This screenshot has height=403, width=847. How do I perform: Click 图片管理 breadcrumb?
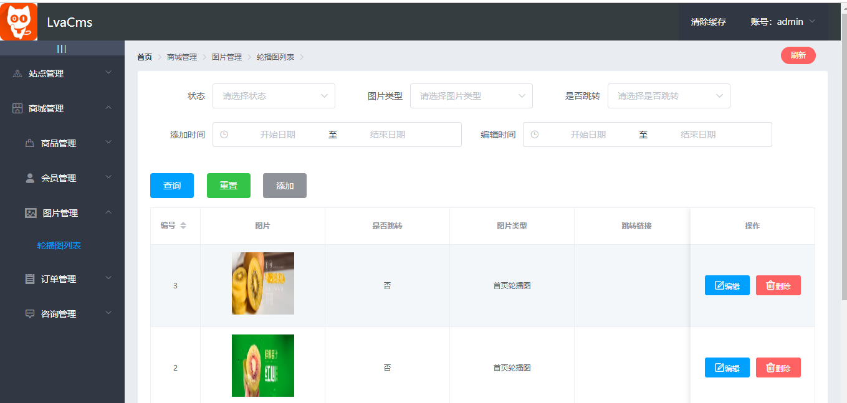pyautogui.click(x=227, y=57)
